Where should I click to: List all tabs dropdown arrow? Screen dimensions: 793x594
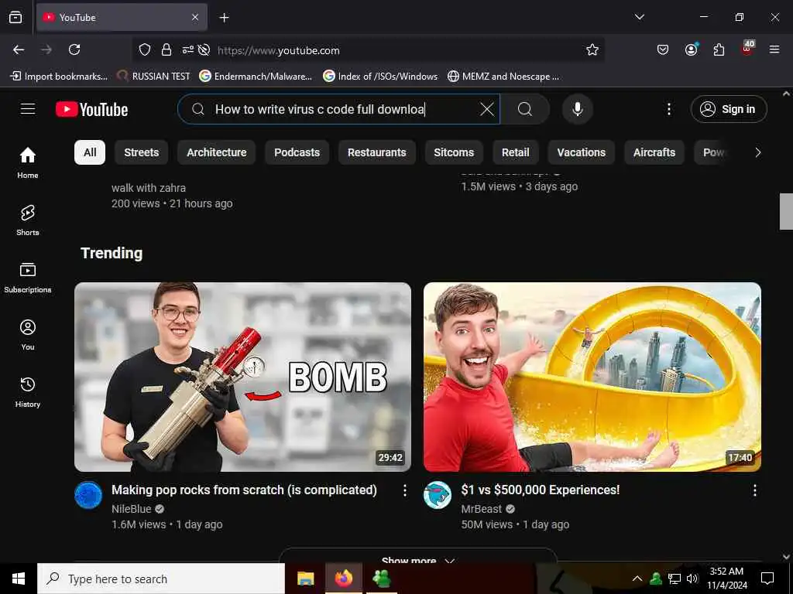tap(639, 17)
